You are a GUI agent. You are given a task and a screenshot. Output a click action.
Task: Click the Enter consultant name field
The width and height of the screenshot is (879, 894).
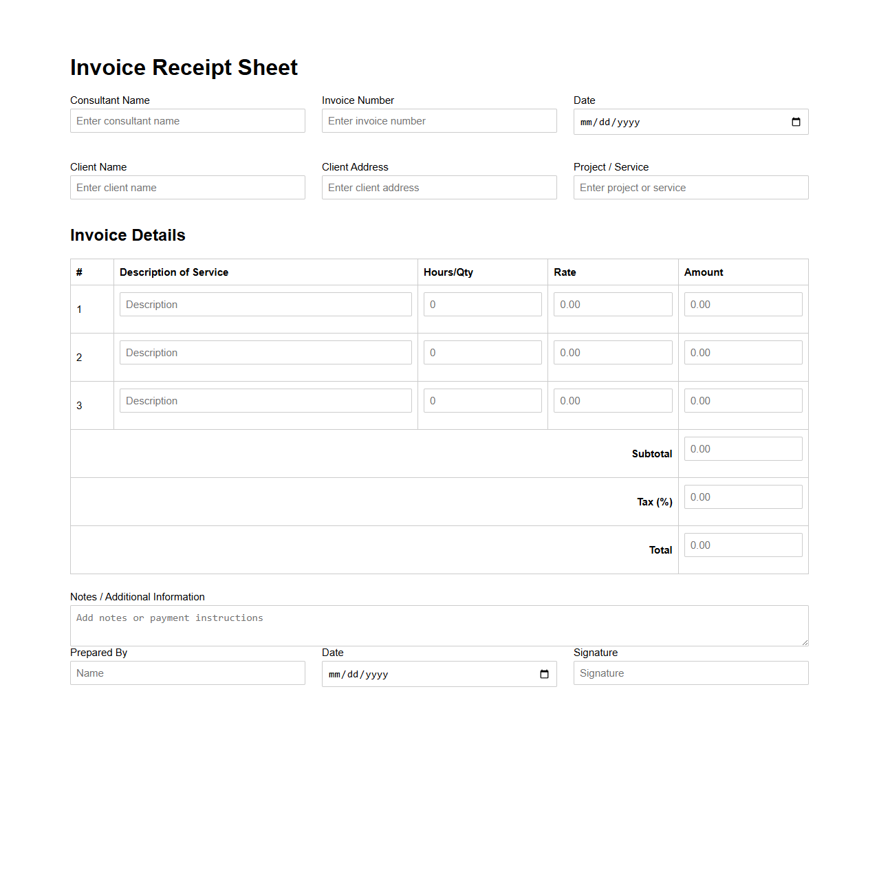pos(187,120)
